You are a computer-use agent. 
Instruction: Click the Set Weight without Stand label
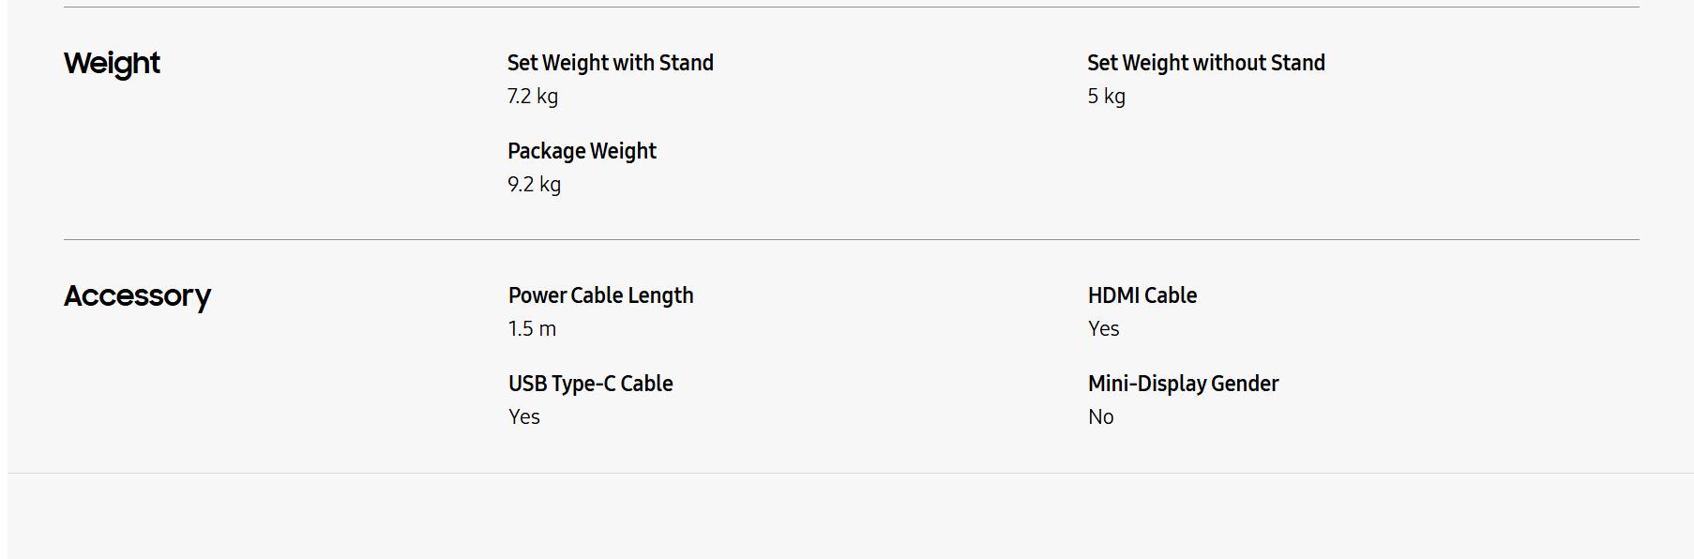(x=1206, y=63)
